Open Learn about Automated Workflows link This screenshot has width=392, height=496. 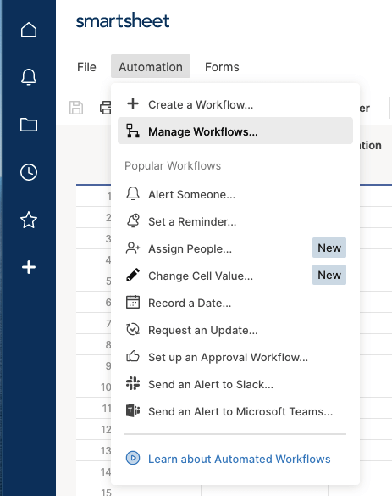(239, 459)
